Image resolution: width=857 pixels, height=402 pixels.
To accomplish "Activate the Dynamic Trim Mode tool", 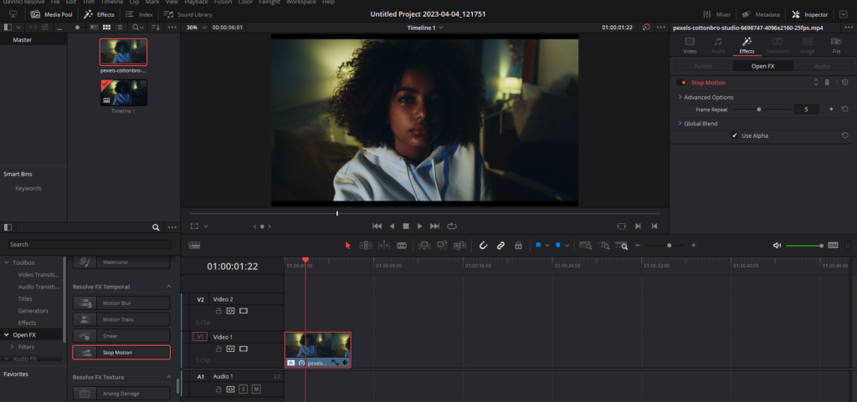I will [383, 246].
